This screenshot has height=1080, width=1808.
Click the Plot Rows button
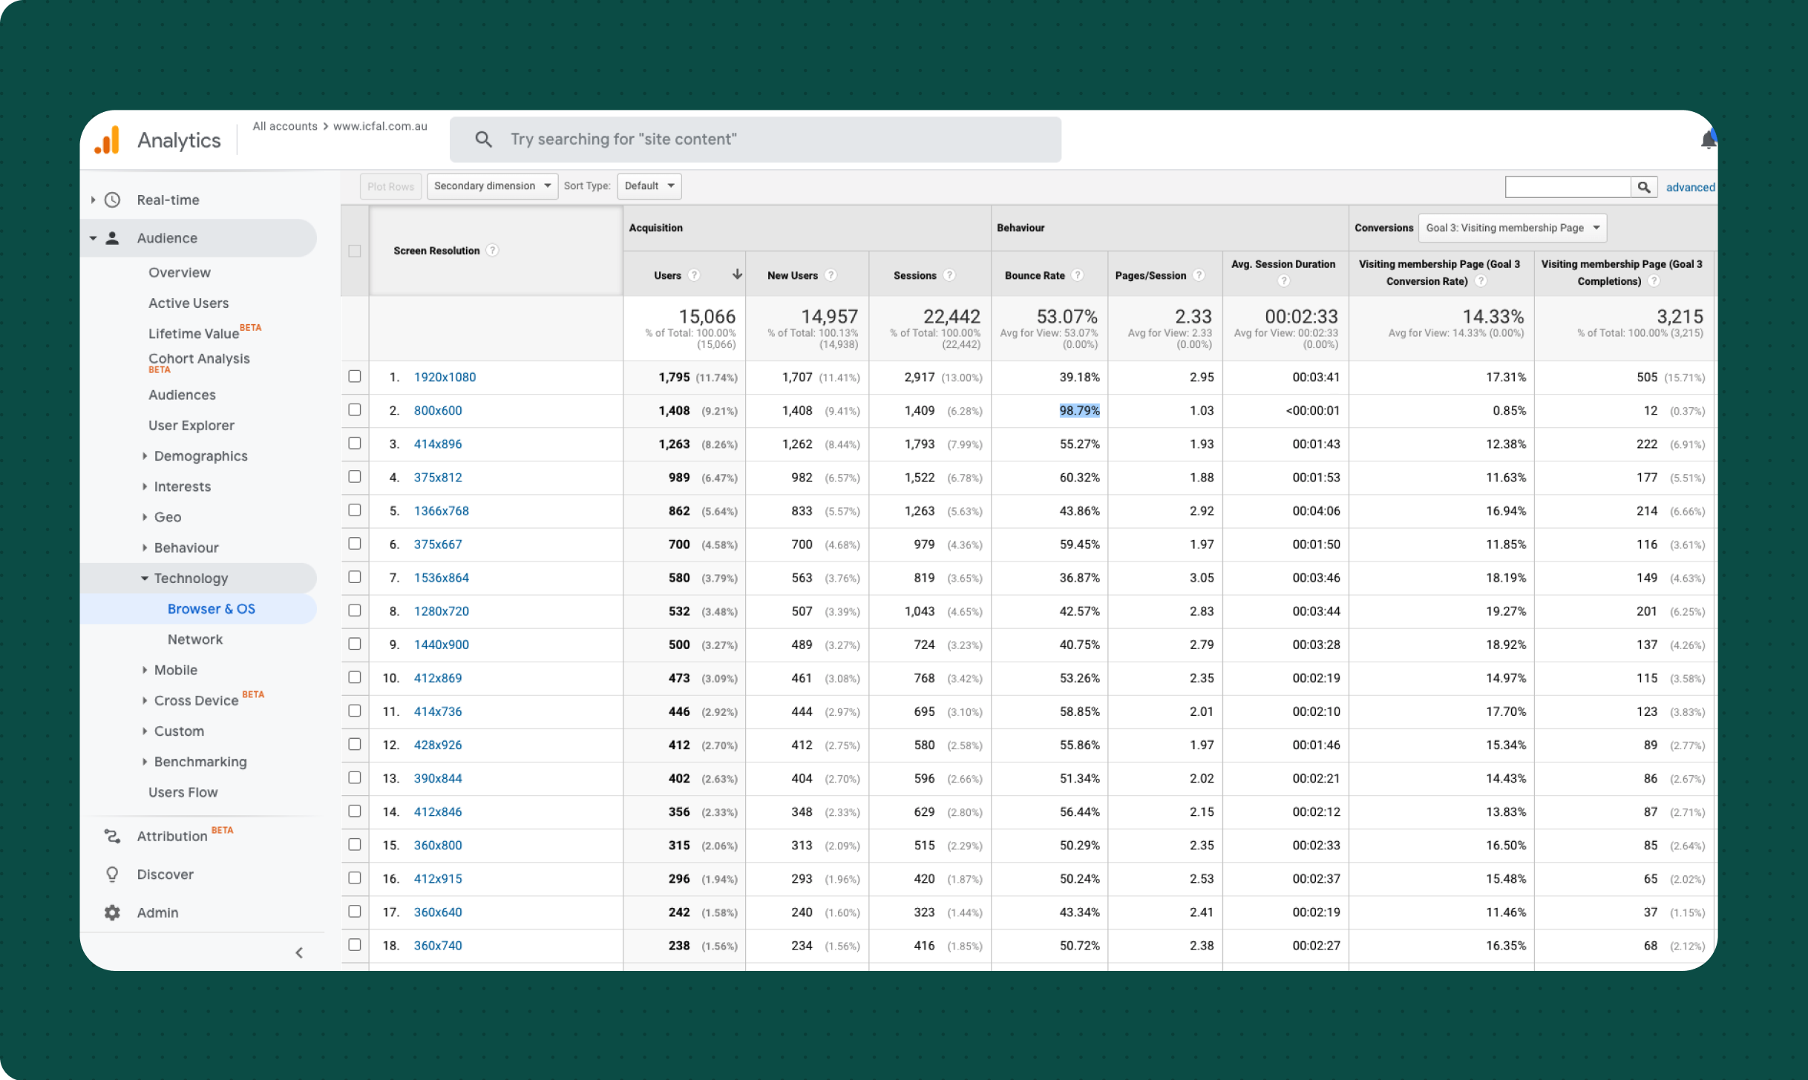391,186
